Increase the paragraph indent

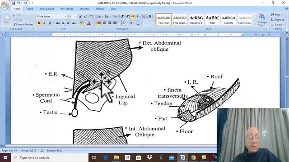127,17
